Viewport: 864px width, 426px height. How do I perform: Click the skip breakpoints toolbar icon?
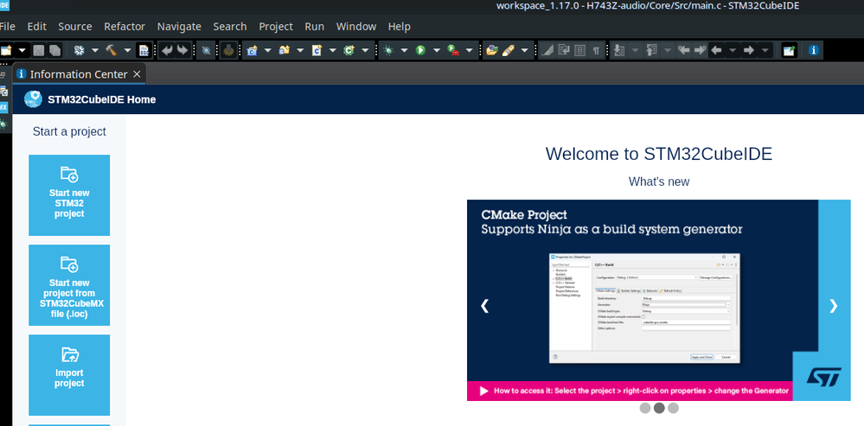point(206,51)
